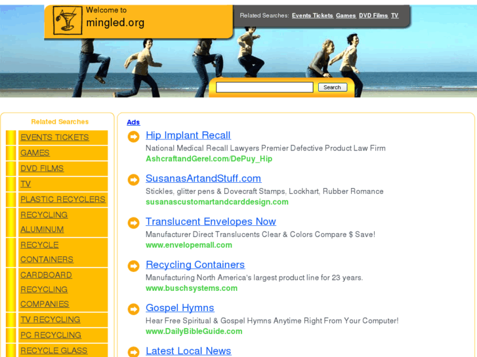Click the orange arrow beside Latest Local News
The width and height of the screenshot is (477, 357).
133,352
